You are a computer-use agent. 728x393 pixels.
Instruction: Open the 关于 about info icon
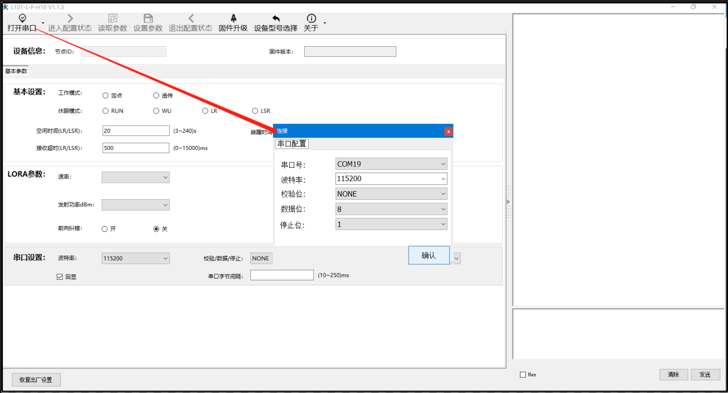(311, 19)
